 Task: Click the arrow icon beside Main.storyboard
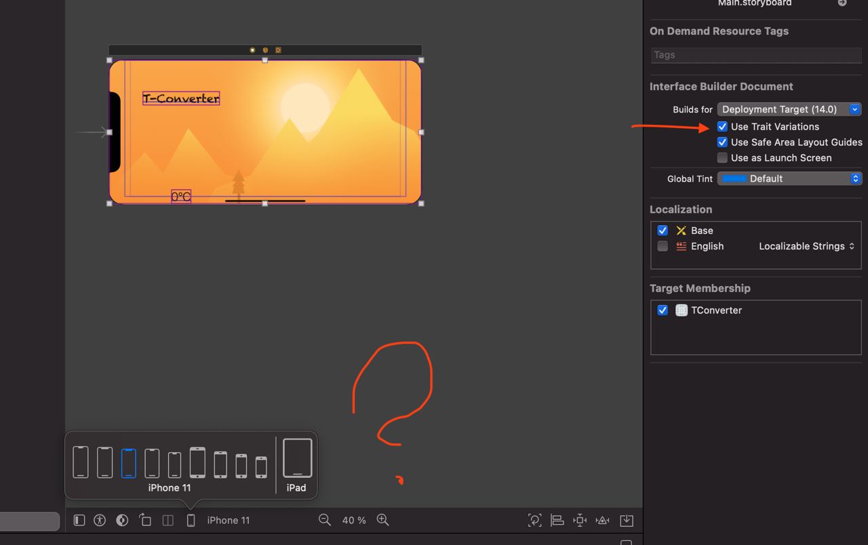point(842,3)
